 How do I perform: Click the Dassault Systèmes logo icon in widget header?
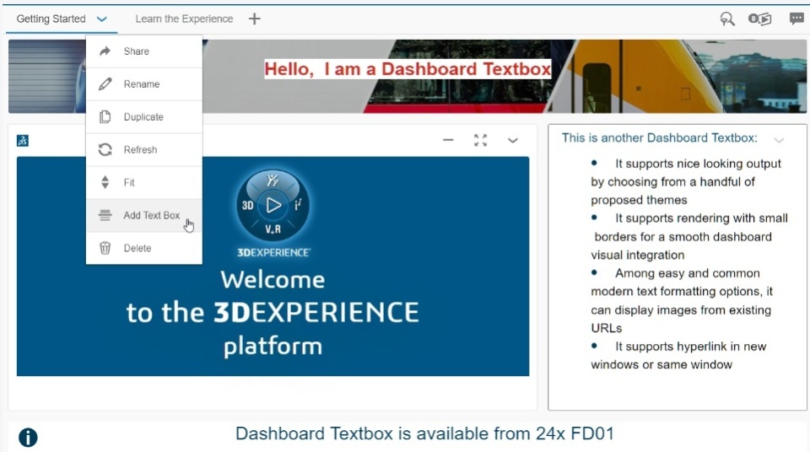coord(23,141)
